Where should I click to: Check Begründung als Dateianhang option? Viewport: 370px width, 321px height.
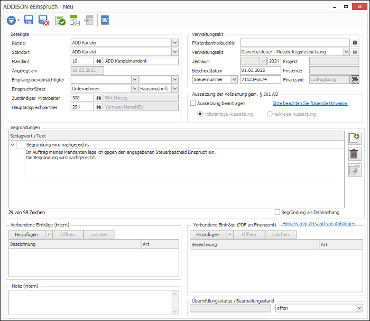(277, 212)
